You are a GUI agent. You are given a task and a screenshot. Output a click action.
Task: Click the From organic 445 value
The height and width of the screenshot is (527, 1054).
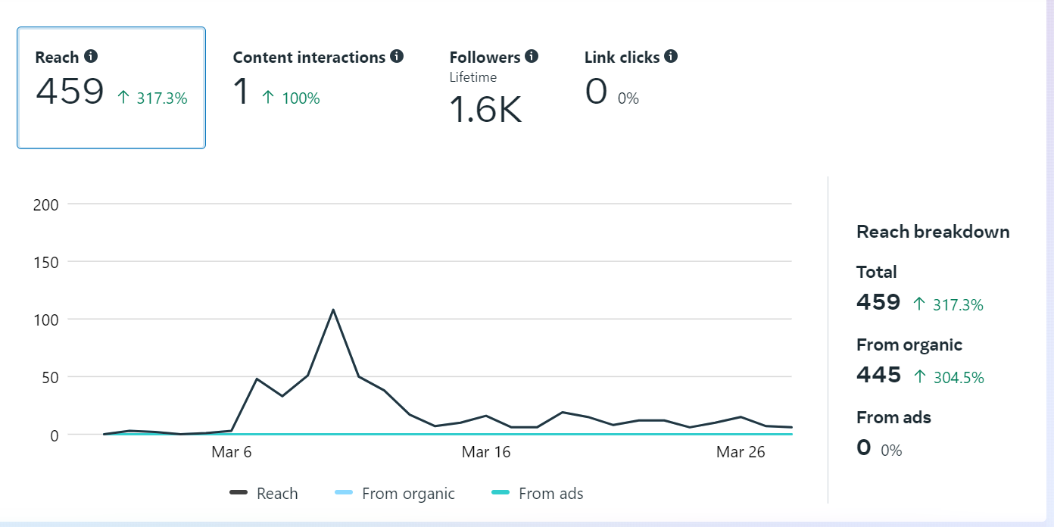tap(879, 375)
